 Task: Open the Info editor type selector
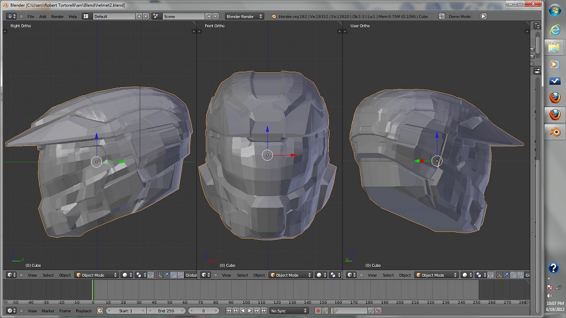[11, 16]
